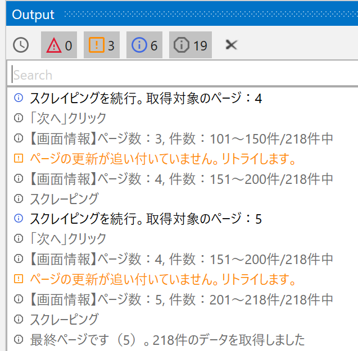
Task: Click the trace icon beside second '「次へ」クリック'
Action: pyautogui.click(x=19, y=238)
